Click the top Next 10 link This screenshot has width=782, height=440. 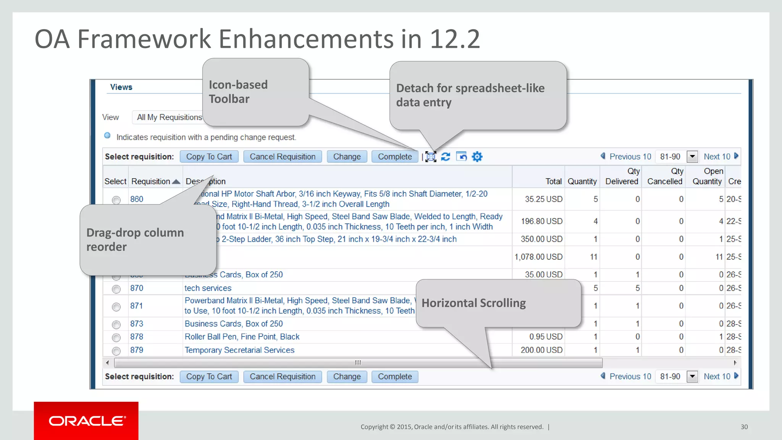tap(717, 157)
